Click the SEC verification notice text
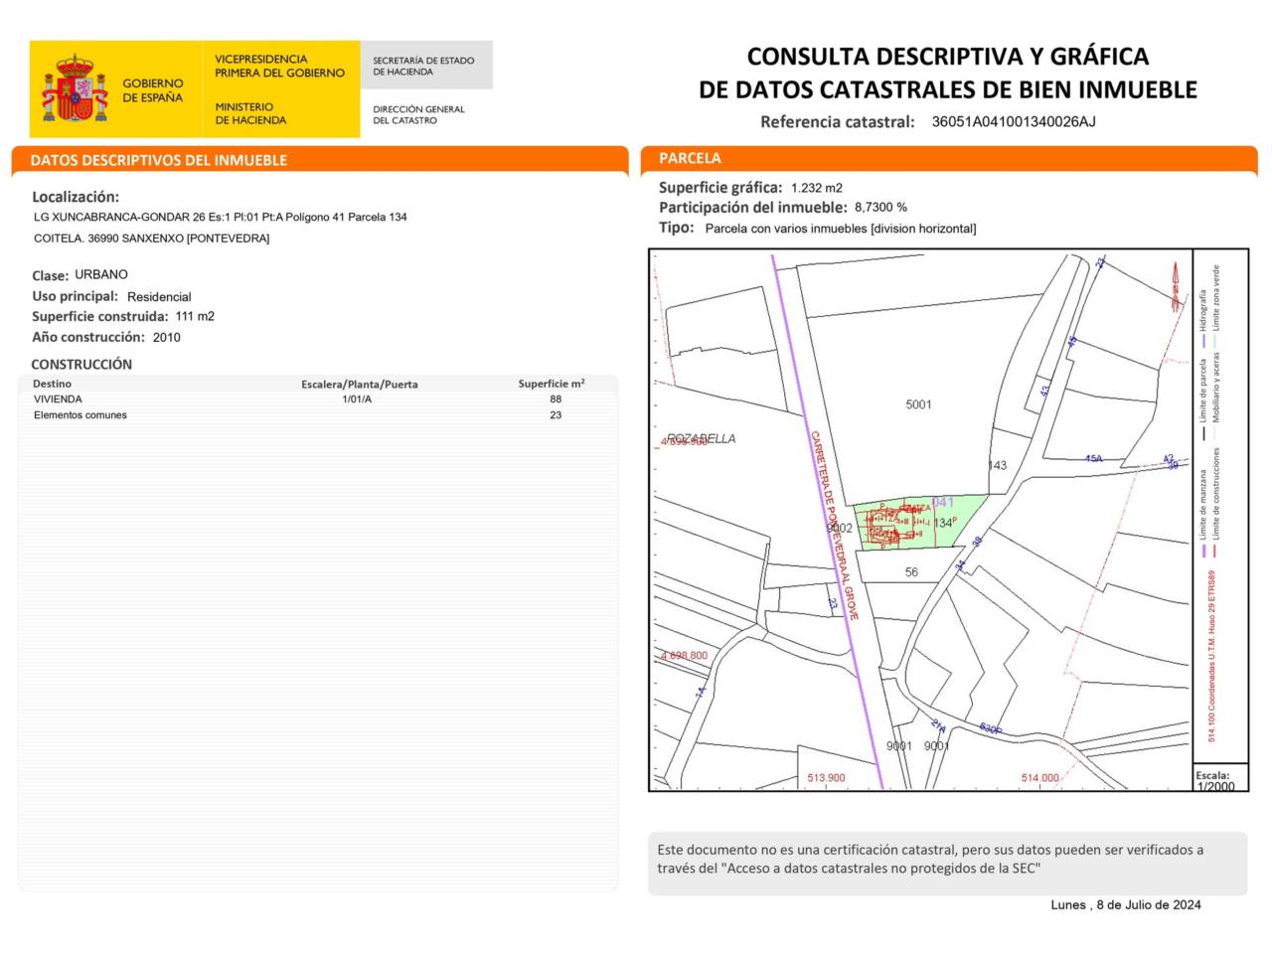Image resolution: width=1272 pixels, height=954 pixels. (x=930, y=859)
